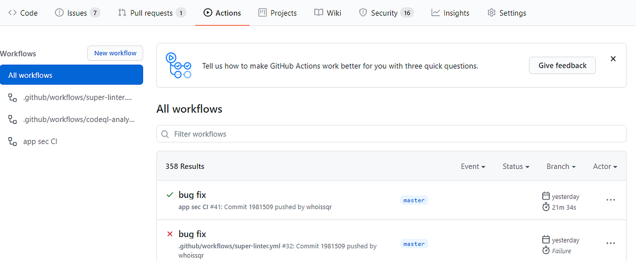Screen dimensions: 636x261
Task: Expand the Event filter dropdown
Action: pos(473,166)
